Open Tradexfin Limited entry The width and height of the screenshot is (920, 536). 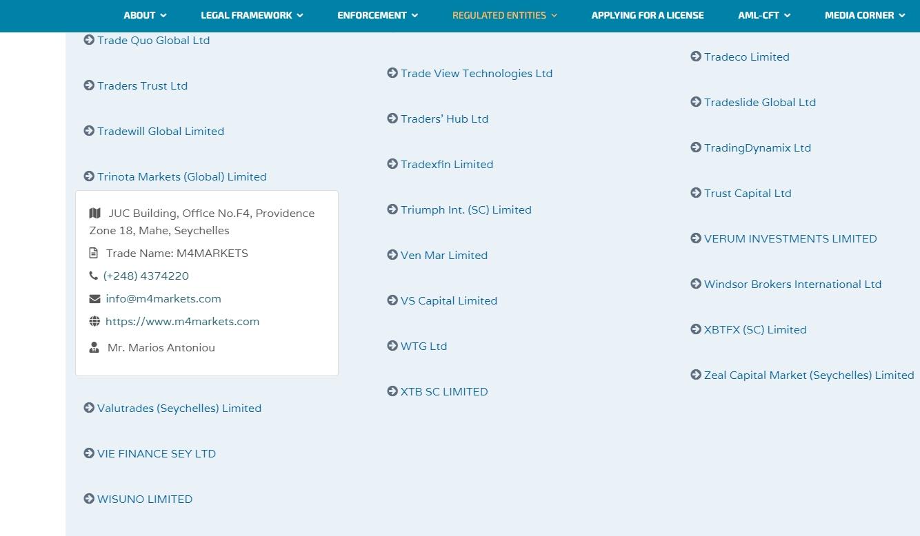pos(447,164)
